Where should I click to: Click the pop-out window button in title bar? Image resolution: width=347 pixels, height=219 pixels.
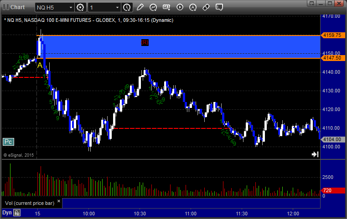point(312,3)
